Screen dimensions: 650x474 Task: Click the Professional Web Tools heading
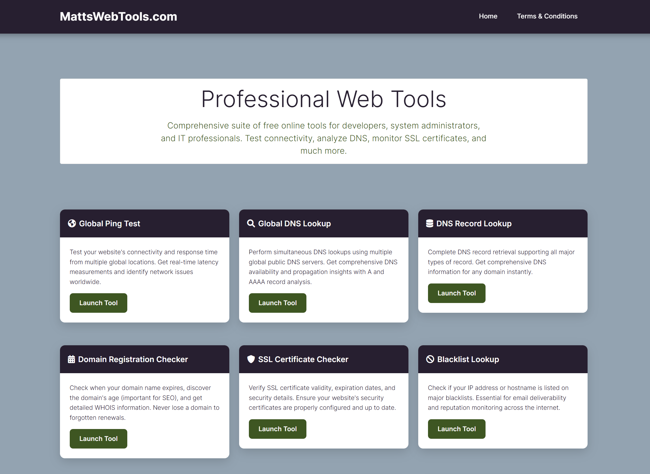tap(324, 99)
